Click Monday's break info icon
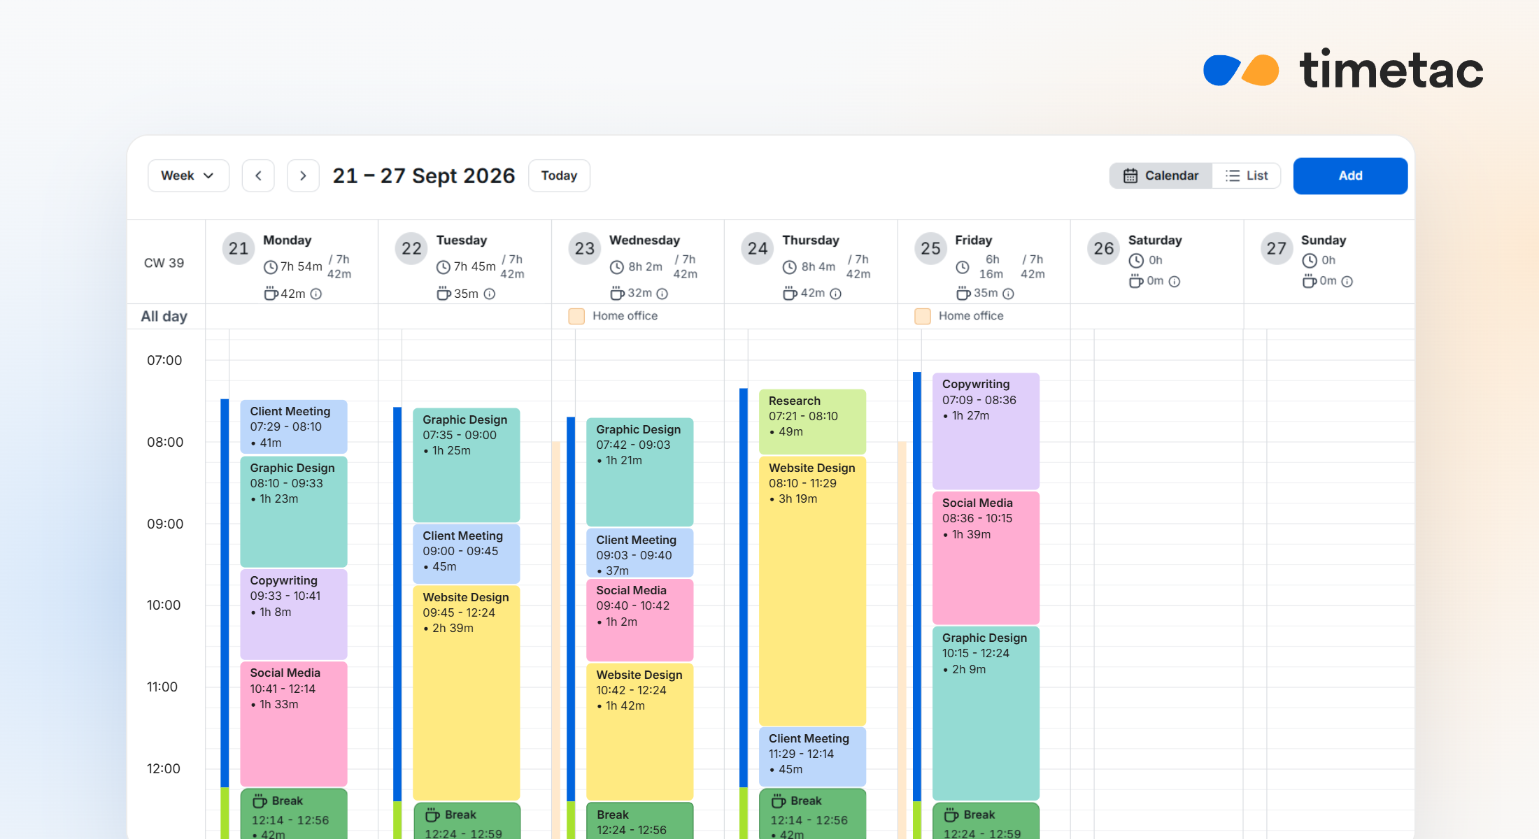1539x839 pixels. [316, 294]
